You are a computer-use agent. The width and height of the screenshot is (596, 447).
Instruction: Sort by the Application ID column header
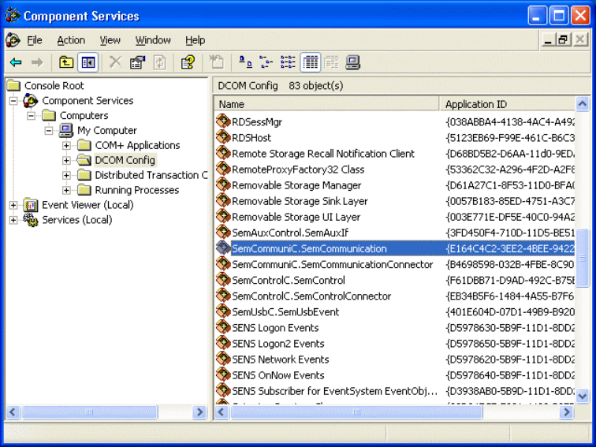click(507, 104)
